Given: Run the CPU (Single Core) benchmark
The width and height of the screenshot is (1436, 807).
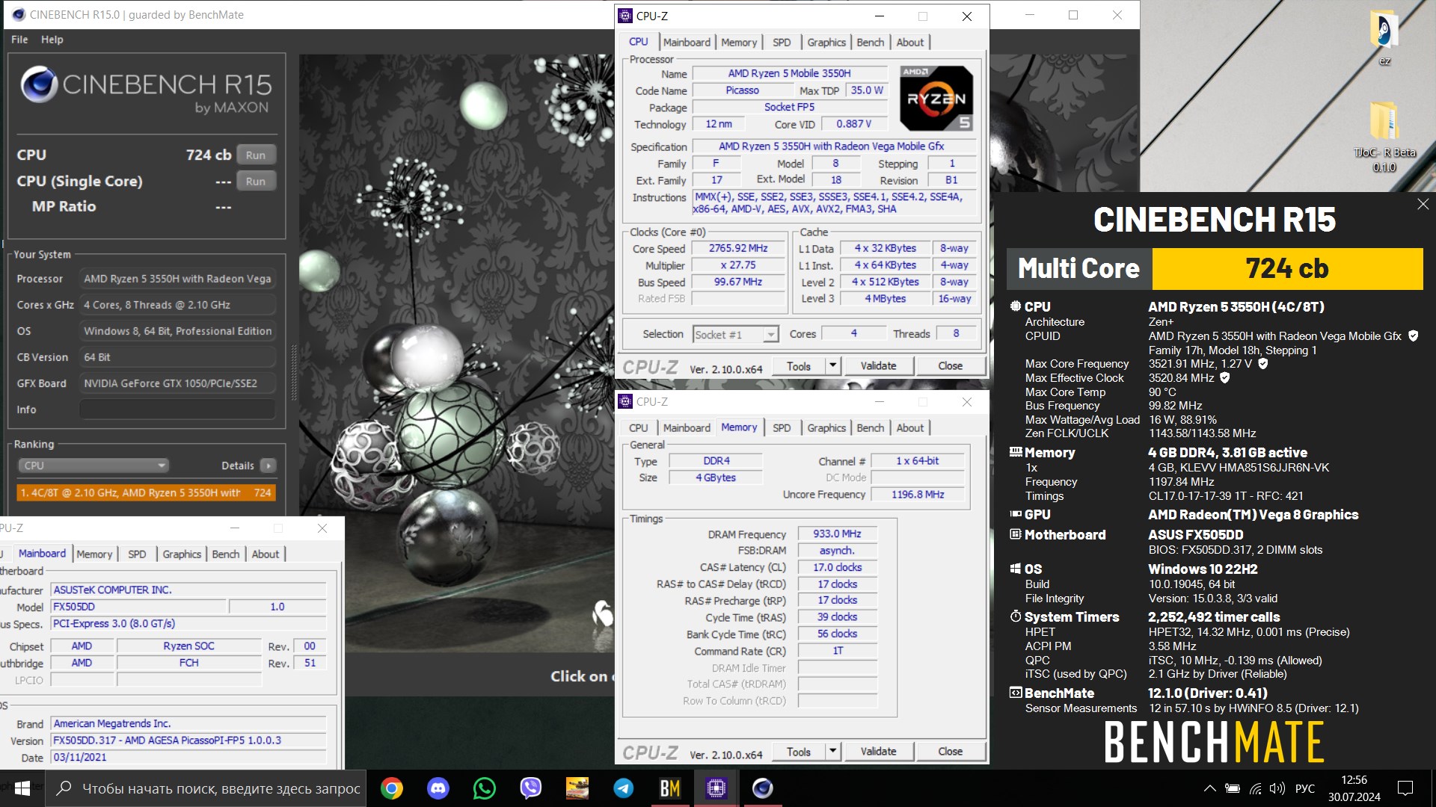Looking at the screenshot, I should pyautogui.click(x=256, y=181).
